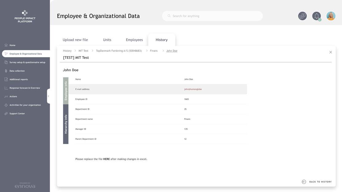
Task: Click the Support Center icon
Action: (6, 114)
